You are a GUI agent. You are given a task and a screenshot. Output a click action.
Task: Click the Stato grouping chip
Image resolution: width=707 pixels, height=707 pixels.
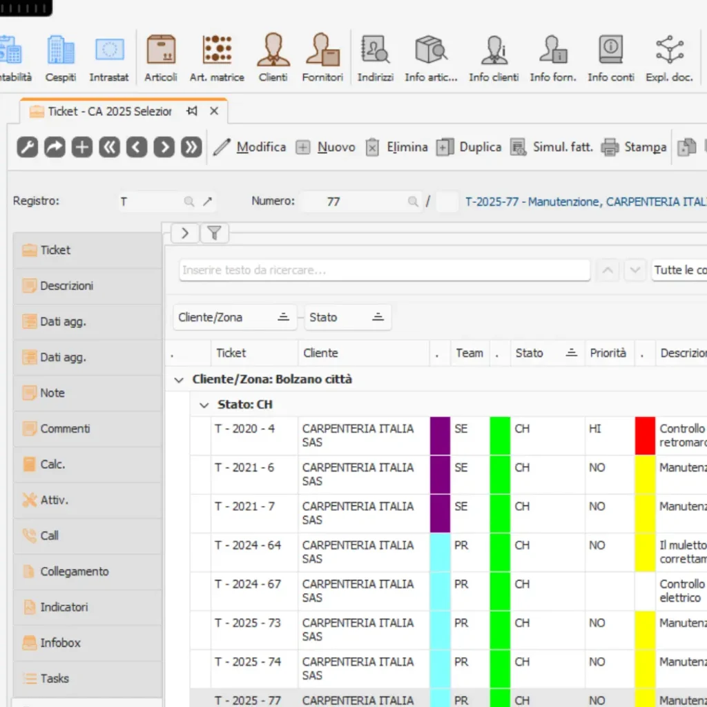348,318
